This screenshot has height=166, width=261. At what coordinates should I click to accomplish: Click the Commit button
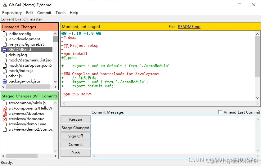[76, 144]
